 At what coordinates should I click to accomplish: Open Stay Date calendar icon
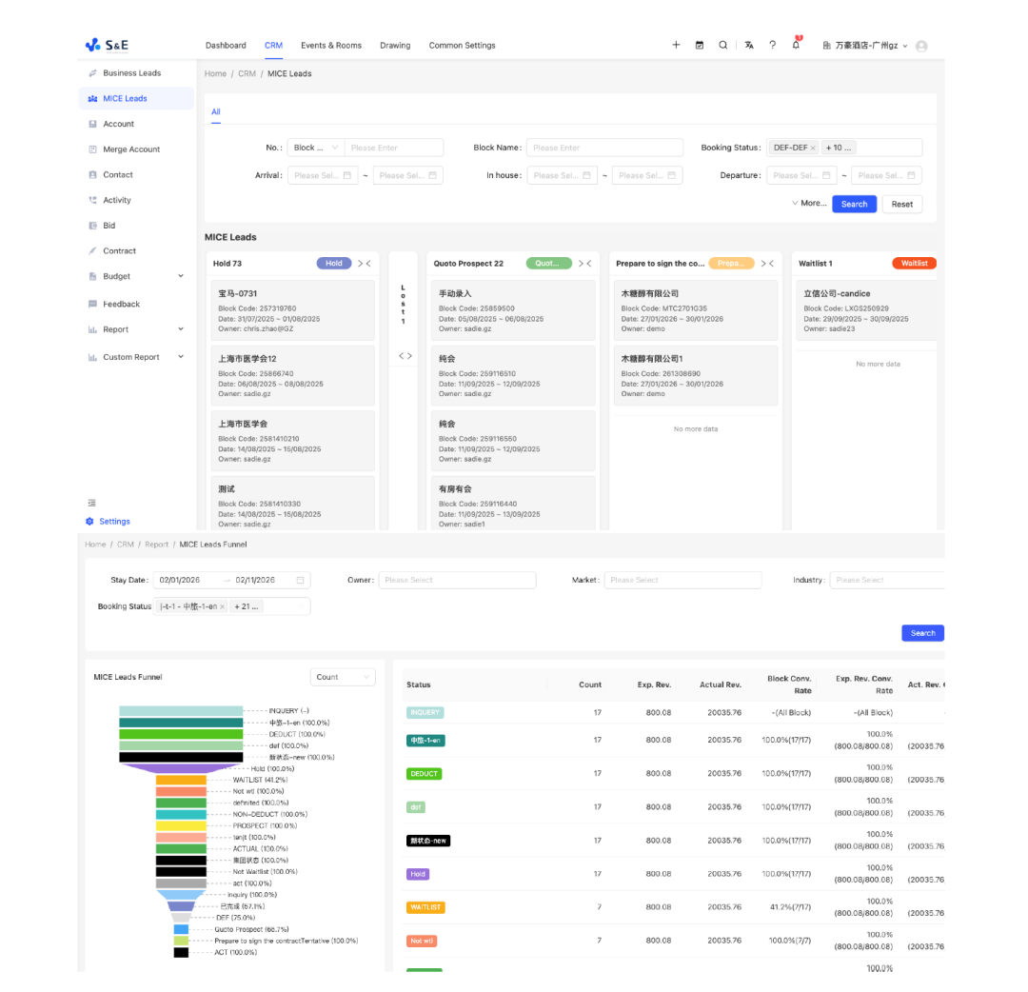click(x=300, y=580)
